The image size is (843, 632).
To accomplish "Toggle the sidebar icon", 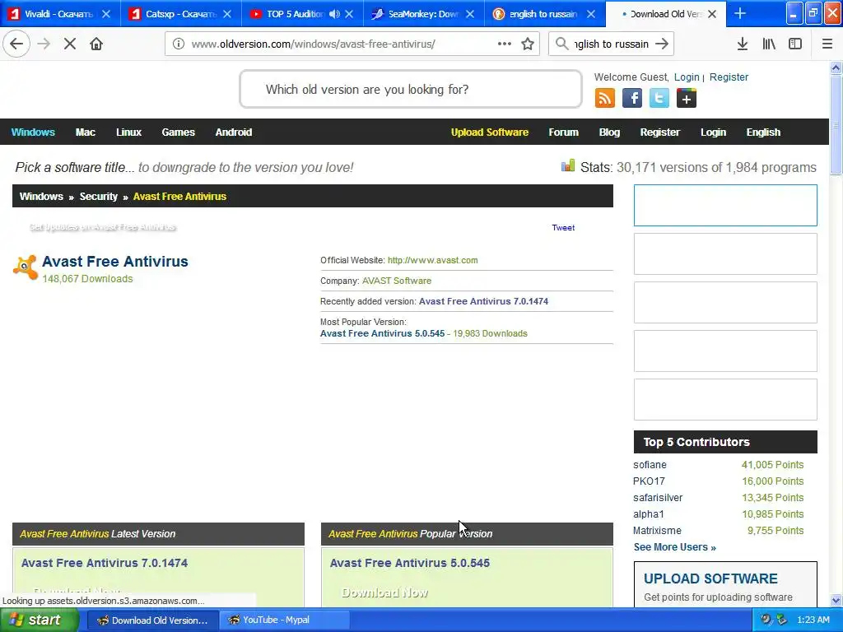I will click(795, 44).
